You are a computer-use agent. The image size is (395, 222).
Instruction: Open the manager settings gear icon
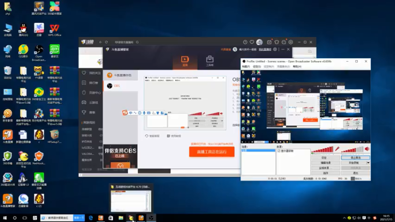click(x=275, y=49)
